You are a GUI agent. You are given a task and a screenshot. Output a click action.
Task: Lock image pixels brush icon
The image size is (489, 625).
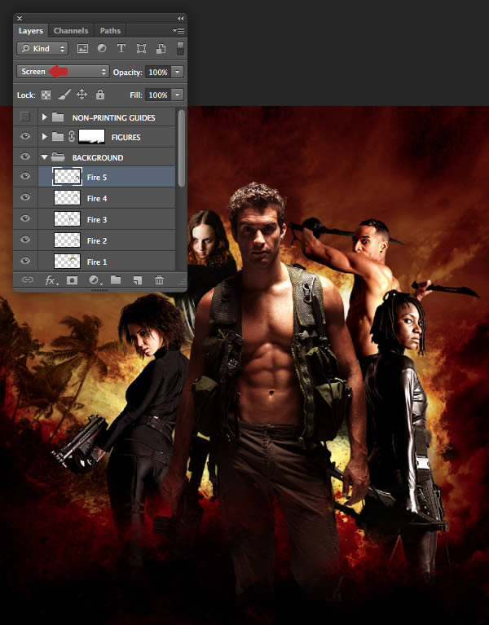click(x=64, y=95)
